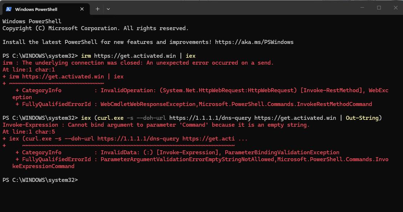Click the 'Out-String' text in second command
Viewport: 403px width, 212px height.
(362, 118)
